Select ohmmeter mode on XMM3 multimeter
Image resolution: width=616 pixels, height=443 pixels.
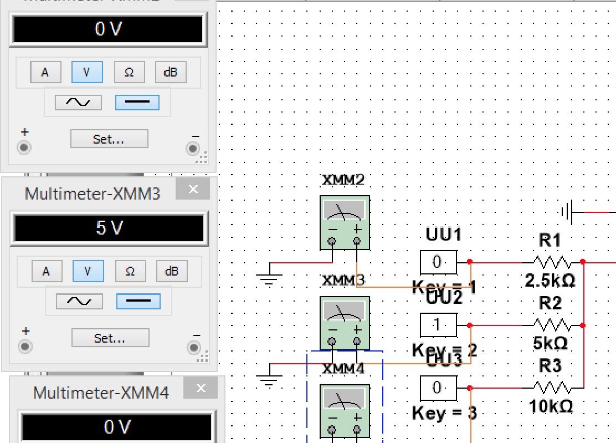click(x=130, y=271)
